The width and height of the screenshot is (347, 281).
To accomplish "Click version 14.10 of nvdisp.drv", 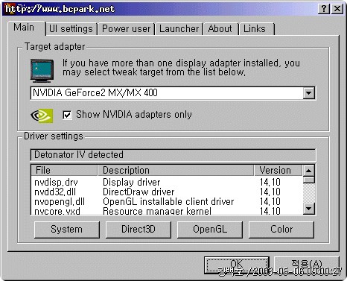I will 270,183.
